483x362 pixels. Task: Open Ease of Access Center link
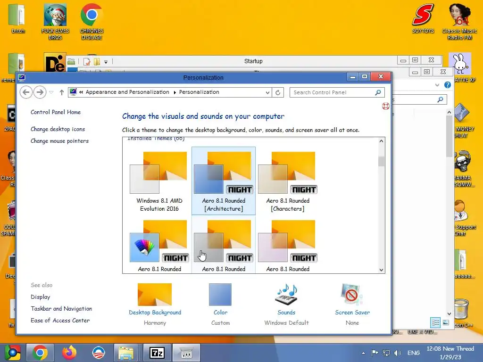(x=60, y=321)
